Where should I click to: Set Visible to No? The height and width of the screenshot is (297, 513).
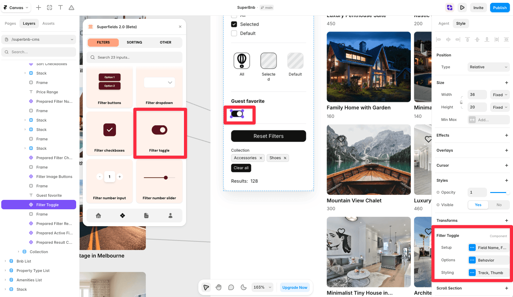[x=499, y=205]
